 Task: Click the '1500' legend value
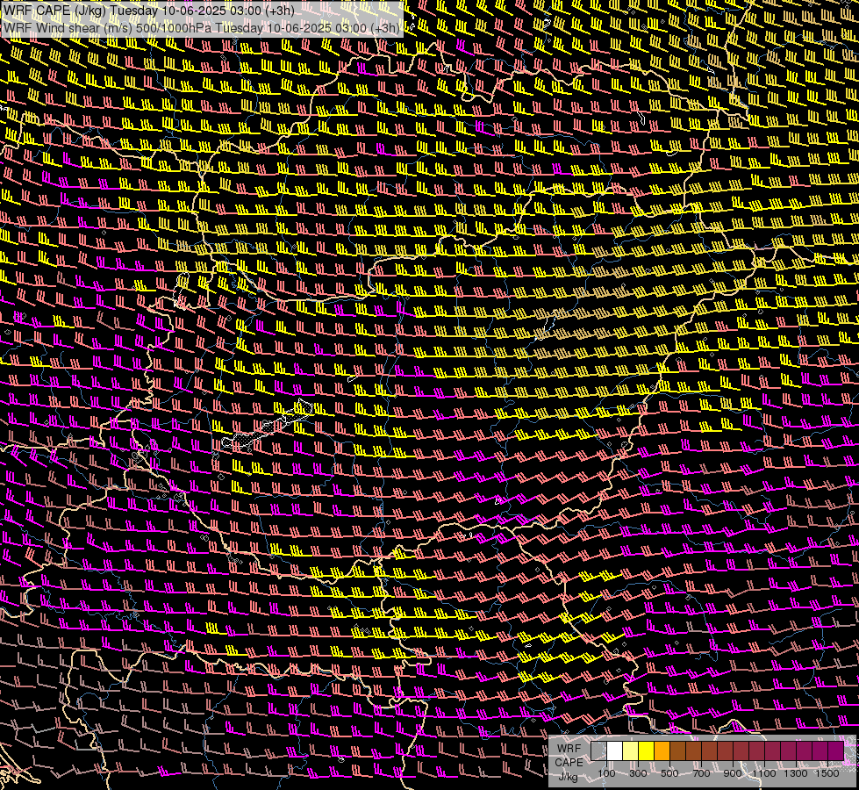click(827, 773)
